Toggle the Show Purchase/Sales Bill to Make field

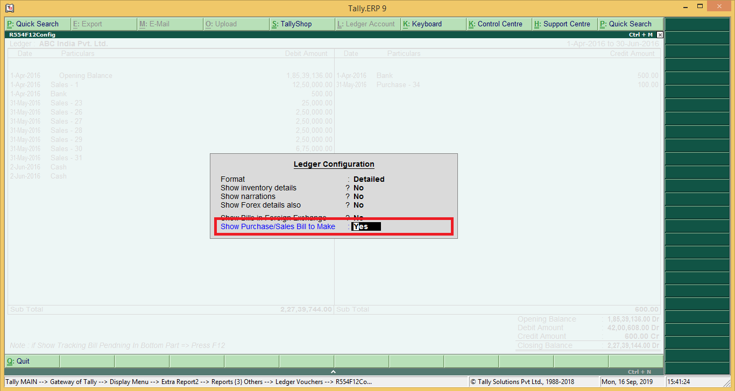tap(366, 227)
